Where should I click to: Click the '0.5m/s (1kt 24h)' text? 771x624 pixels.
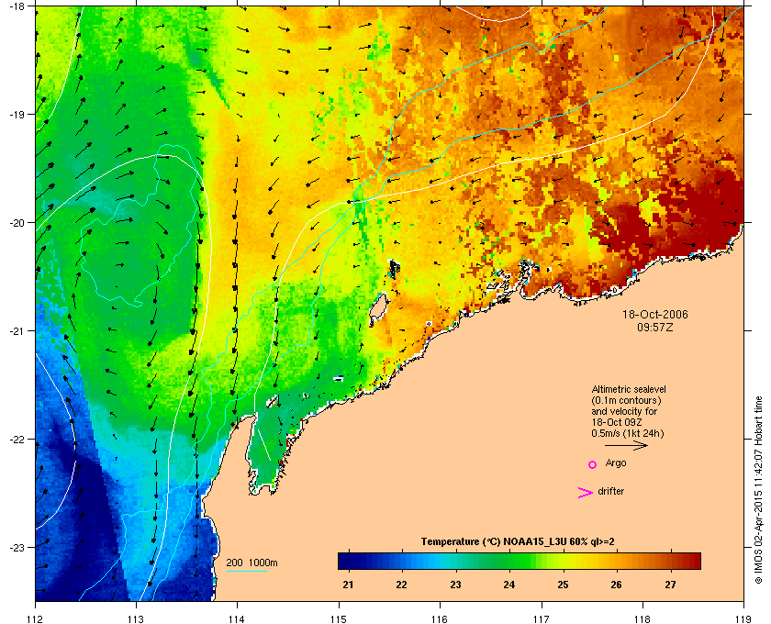click(x=628, y=434)
